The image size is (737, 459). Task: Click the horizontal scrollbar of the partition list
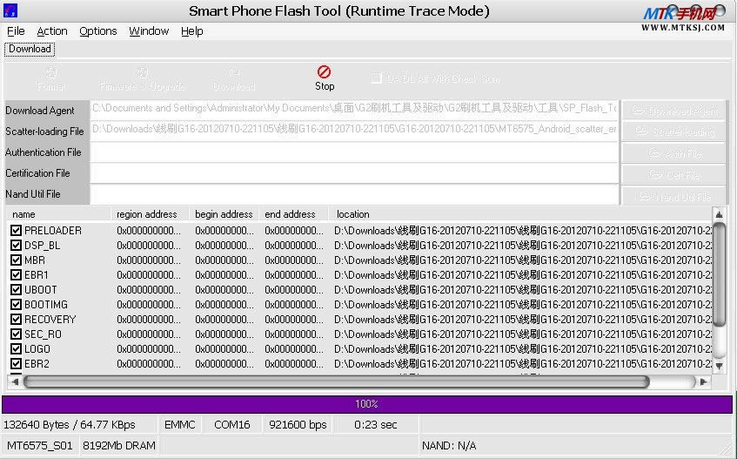(x=335, y=381)
